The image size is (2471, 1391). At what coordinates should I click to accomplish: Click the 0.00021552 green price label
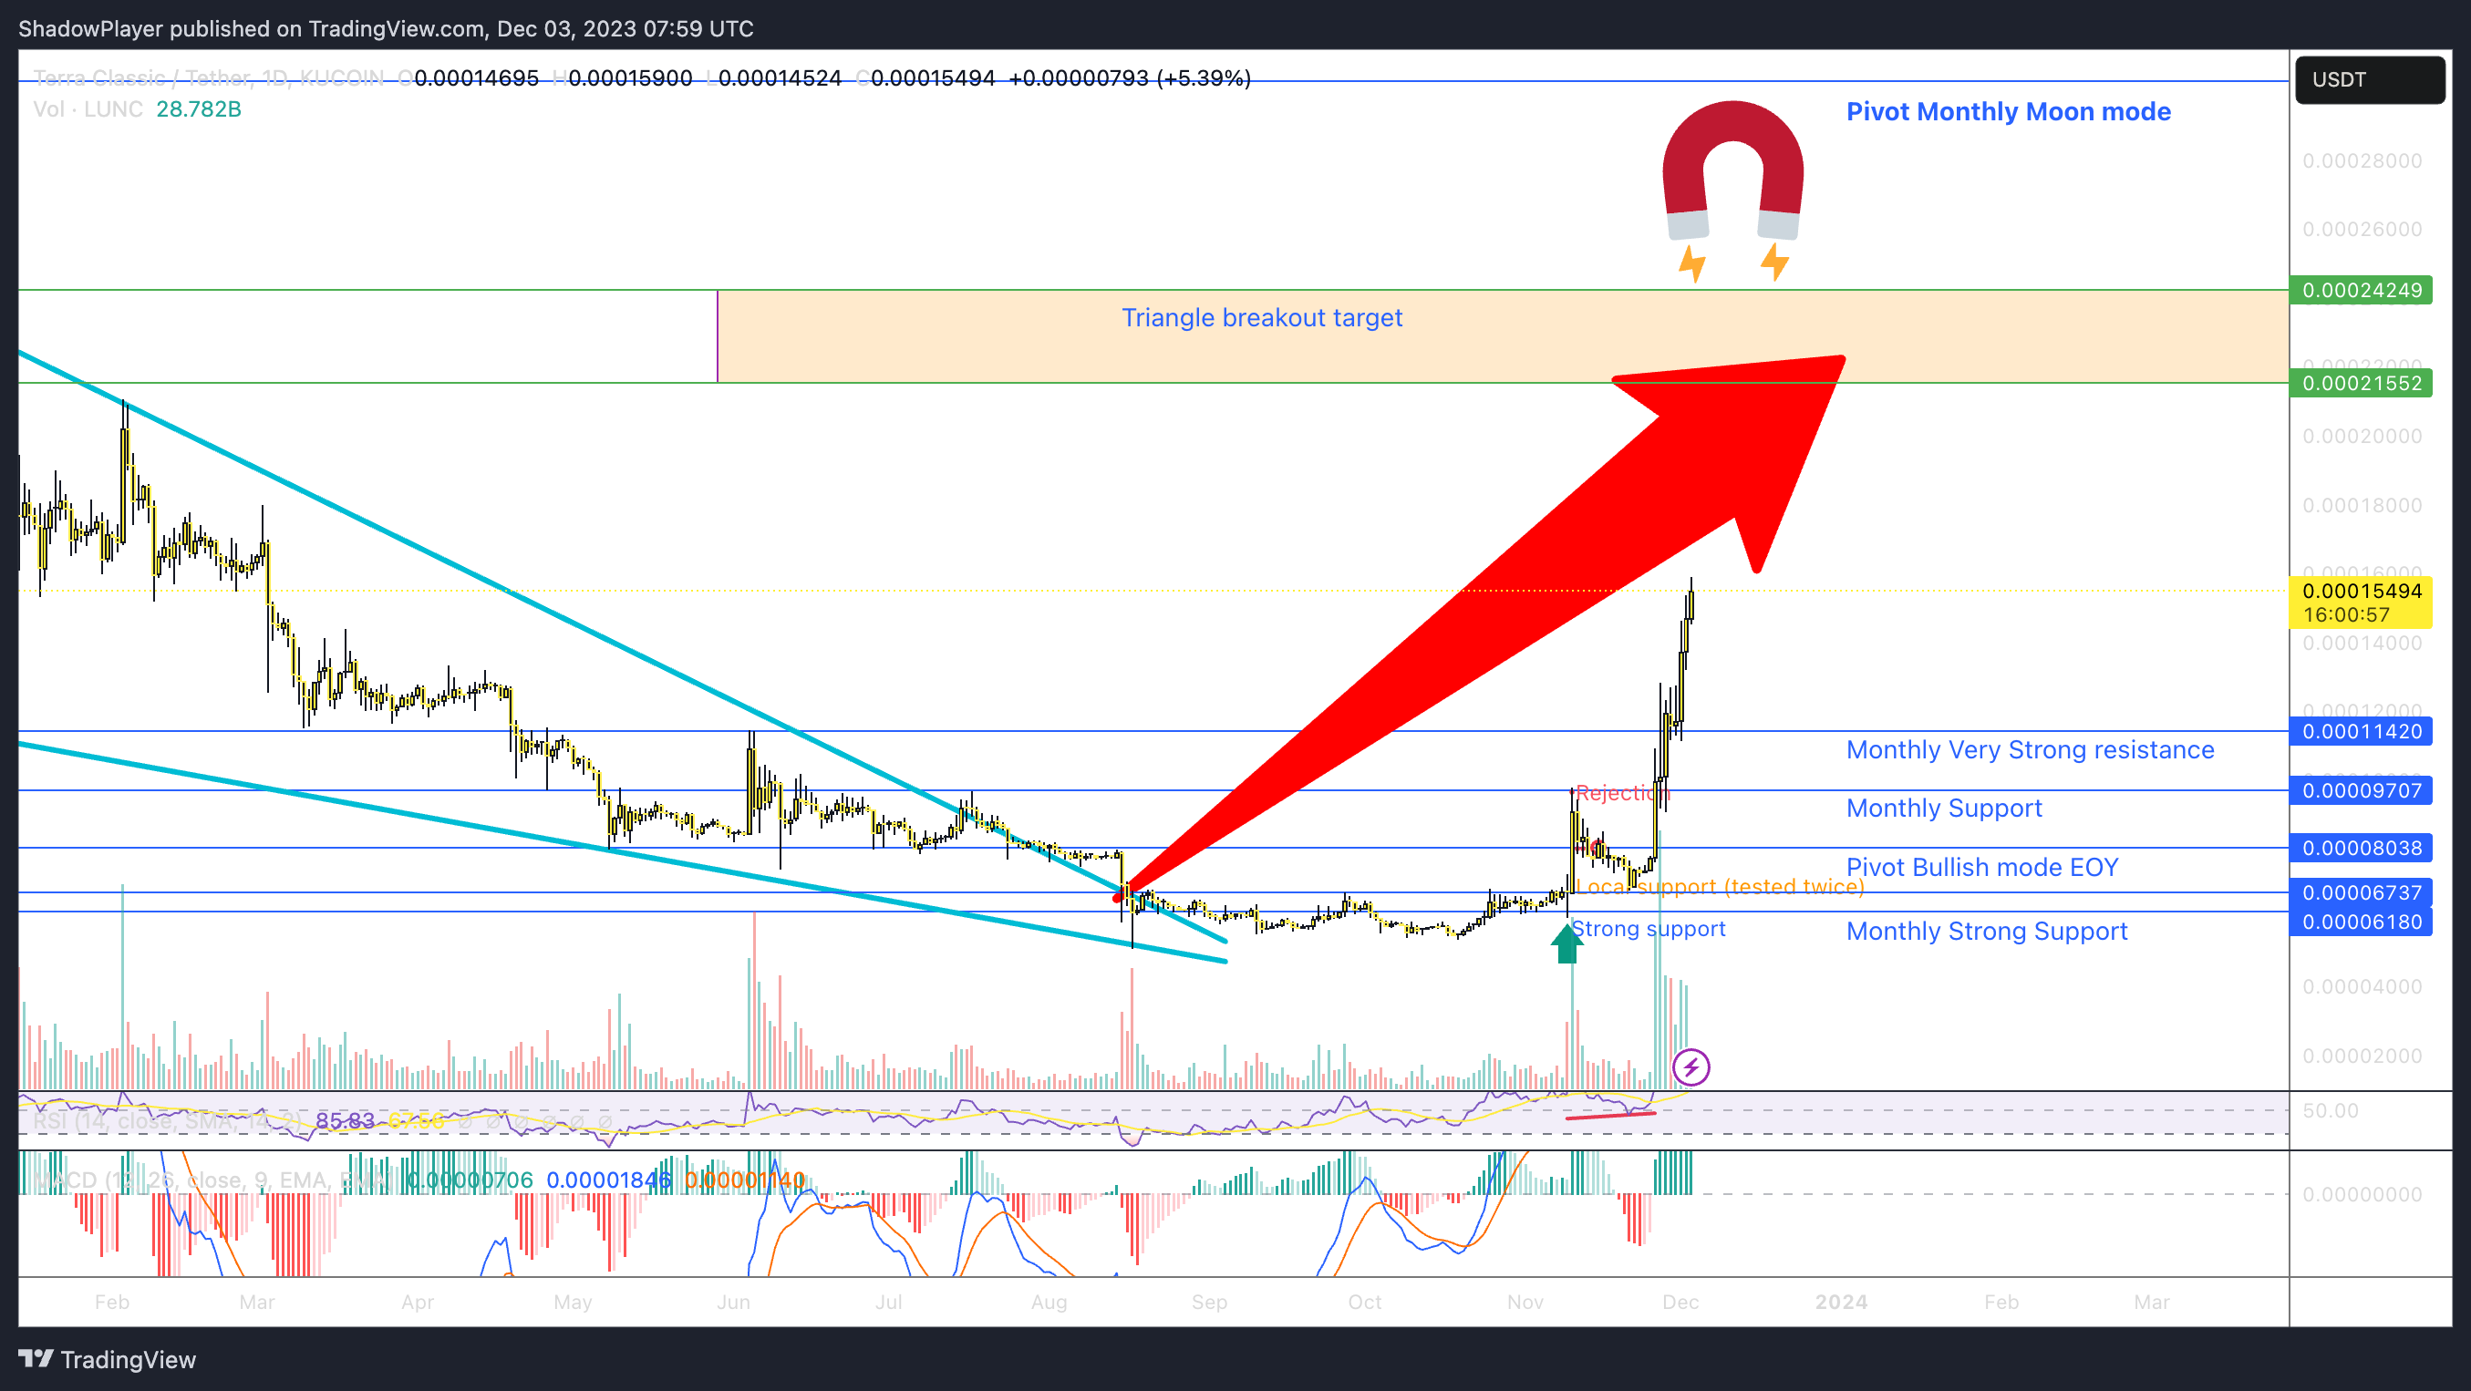pyautogui.click(x=2361, y=384)
